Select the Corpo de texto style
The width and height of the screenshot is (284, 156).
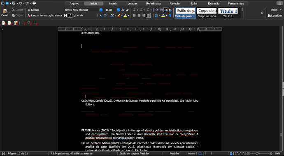click(207, 13)
